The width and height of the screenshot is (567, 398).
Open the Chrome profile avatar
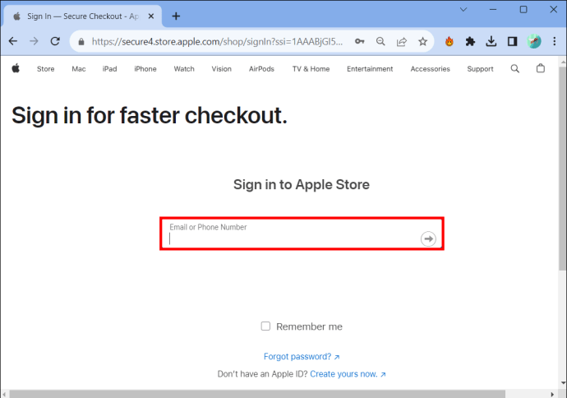pyautogui.click(x=534, y=41)
